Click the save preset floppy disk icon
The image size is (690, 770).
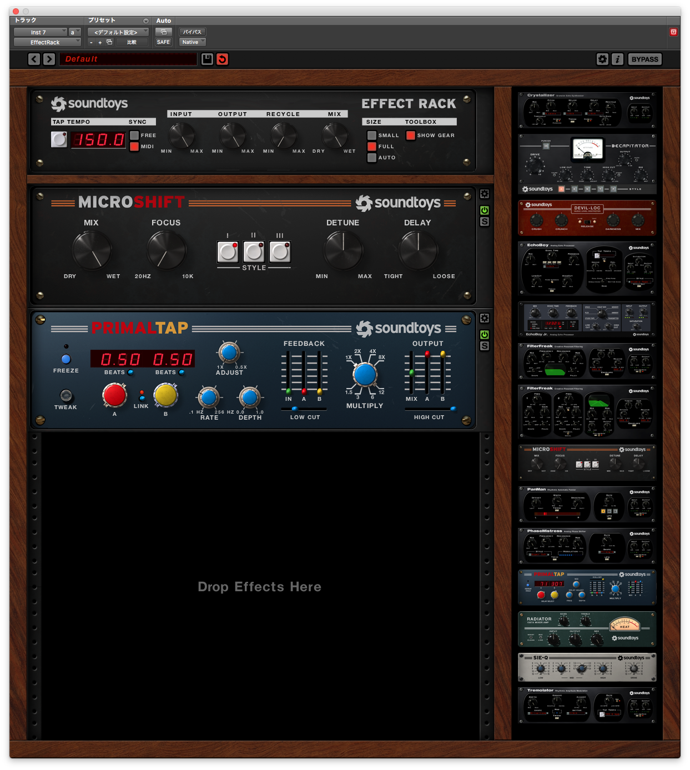pyautogui.click(x=207, y=59)
